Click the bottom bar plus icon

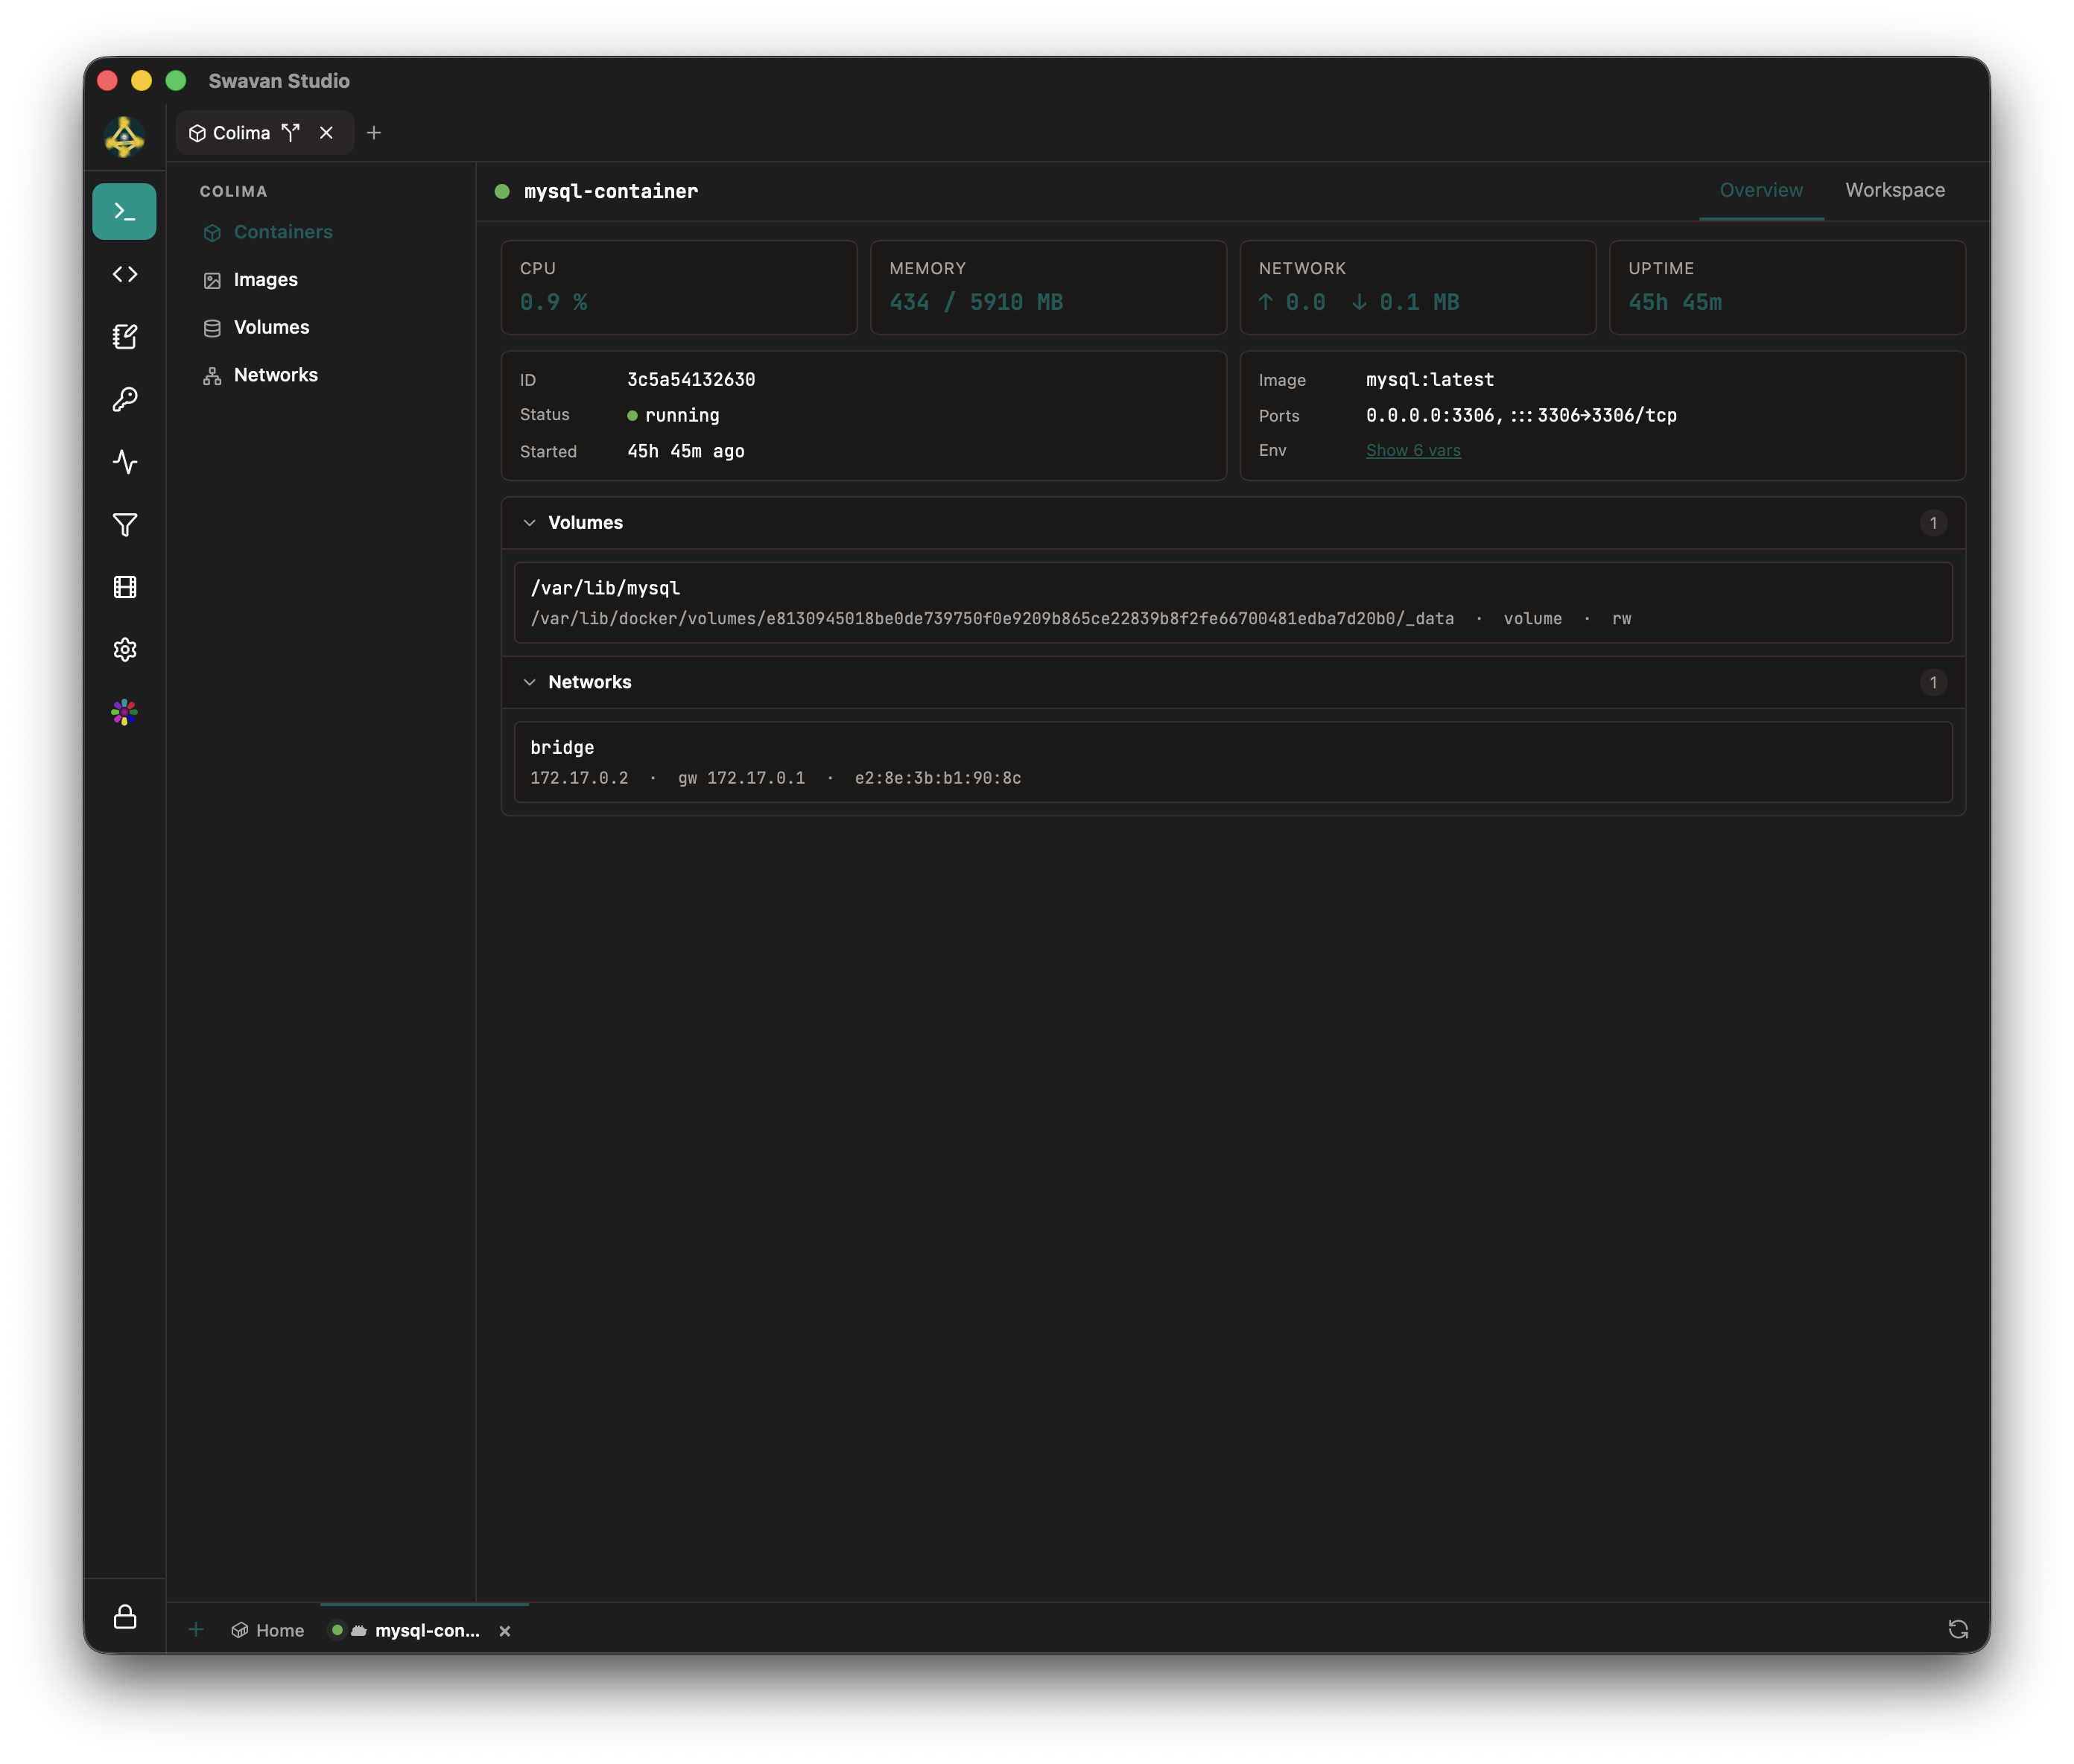pyautogui.click(x=196, y=1630)
